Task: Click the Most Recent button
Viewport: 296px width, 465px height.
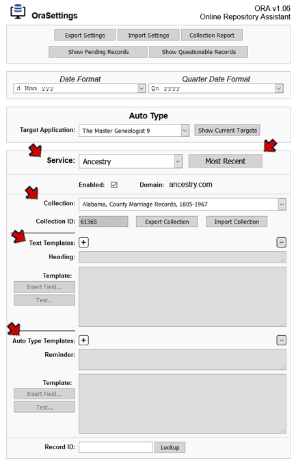Action: click(x=226, y=161)
